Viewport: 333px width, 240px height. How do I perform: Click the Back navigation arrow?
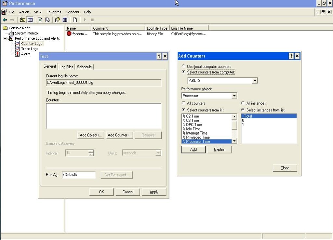[4, 20]
